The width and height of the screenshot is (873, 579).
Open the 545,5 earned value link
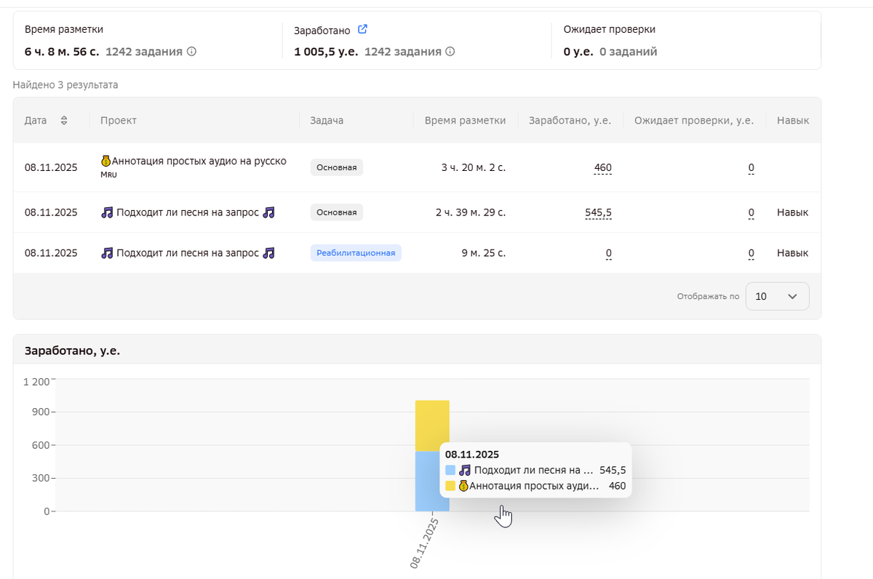(598, 212)
